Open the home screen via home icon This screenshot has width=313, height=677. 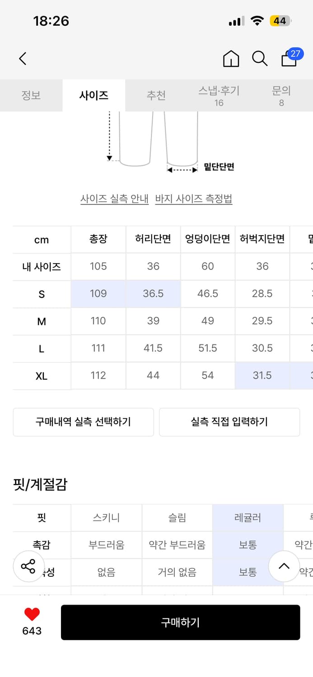[x=231, y=59]
